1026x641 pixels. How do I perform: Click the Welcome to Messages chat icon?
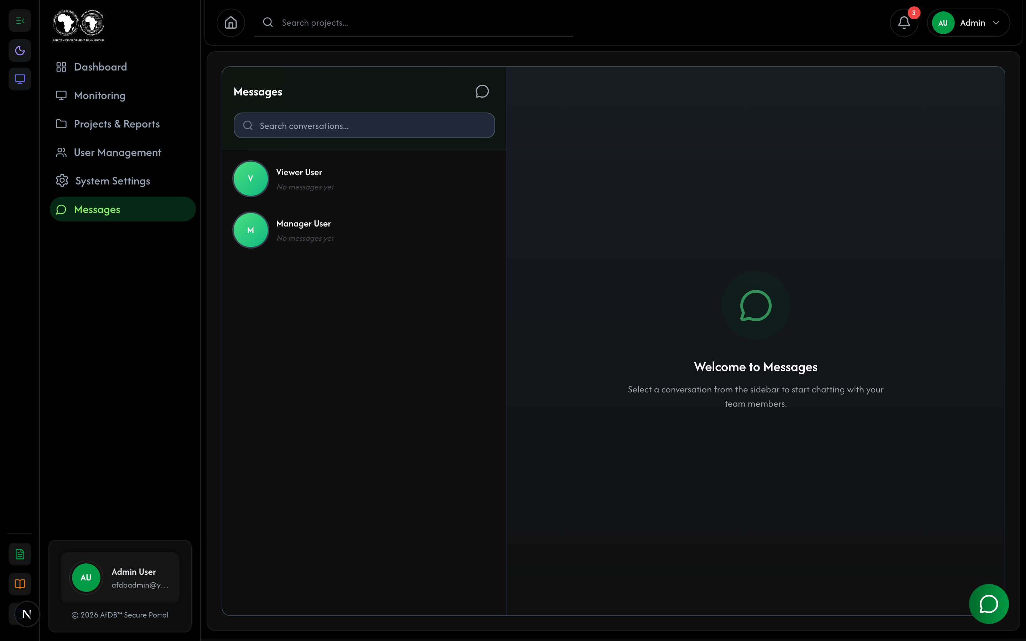coord(756,306)
